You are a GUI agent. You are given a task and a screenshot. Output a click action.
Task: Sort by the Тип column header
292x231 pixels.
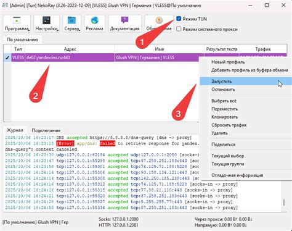tap(18, 49)
